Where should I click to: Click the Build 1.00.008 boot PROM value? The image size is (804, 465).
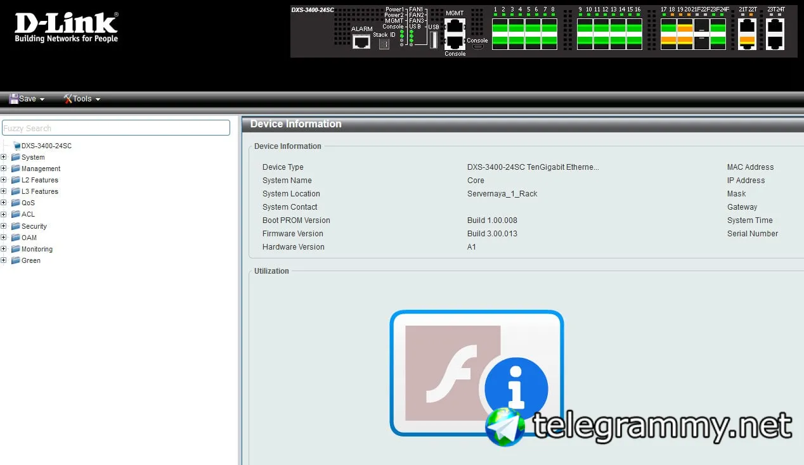coord(492,220)
